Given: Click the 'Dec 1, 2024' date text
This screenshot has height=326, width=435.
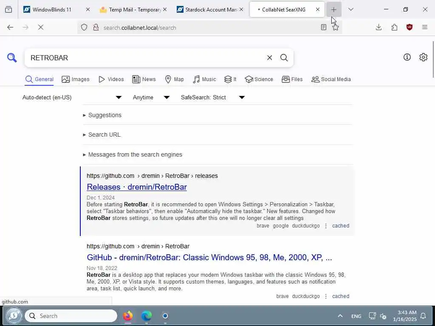Looking at the screenshot, I should click(x=101, y=198).
